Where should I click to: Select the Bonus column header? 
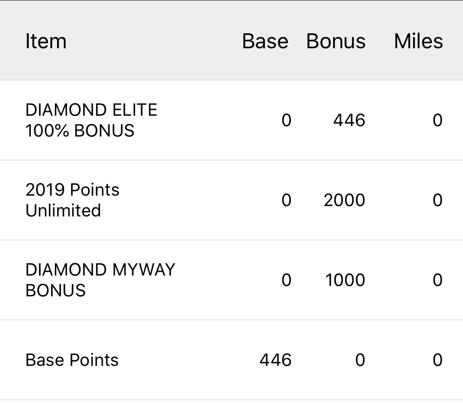(x=336, y=41)
